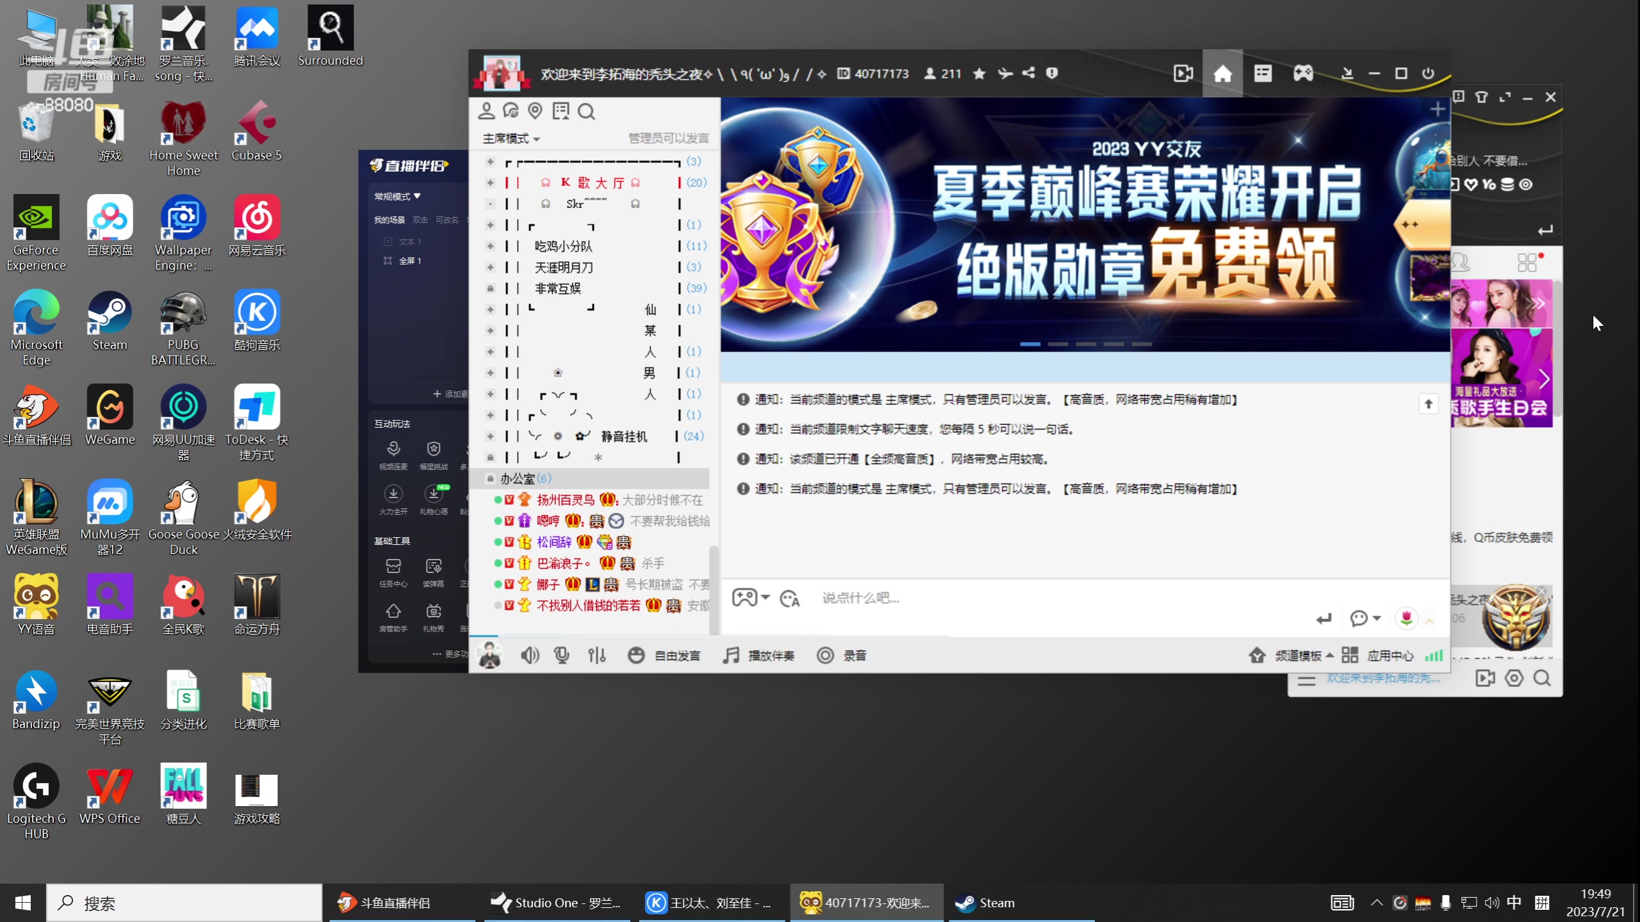The width and height of the screenshot is (1640, 922).
Task: Switch to Steam from the taskbar
Action: point(987,903)
